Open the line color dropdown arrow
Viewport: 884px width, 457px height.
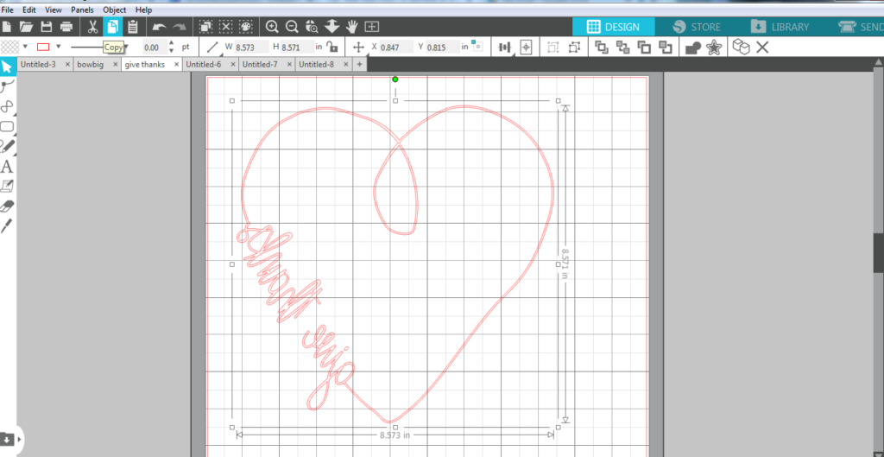pos(58,47)
